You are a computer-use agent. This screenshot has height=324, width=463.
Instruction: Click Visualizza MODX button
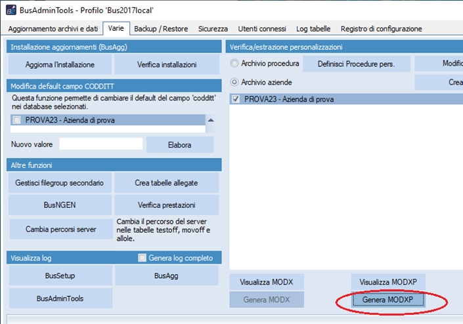267,282
